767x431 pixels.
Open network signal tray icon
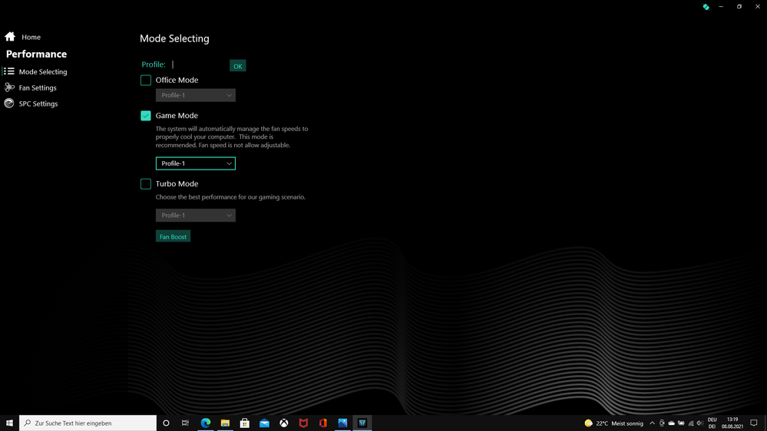point(691,423)
